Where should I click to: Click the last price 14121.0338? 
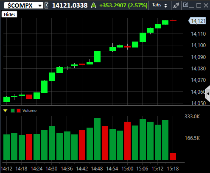[x=70, y=6]
